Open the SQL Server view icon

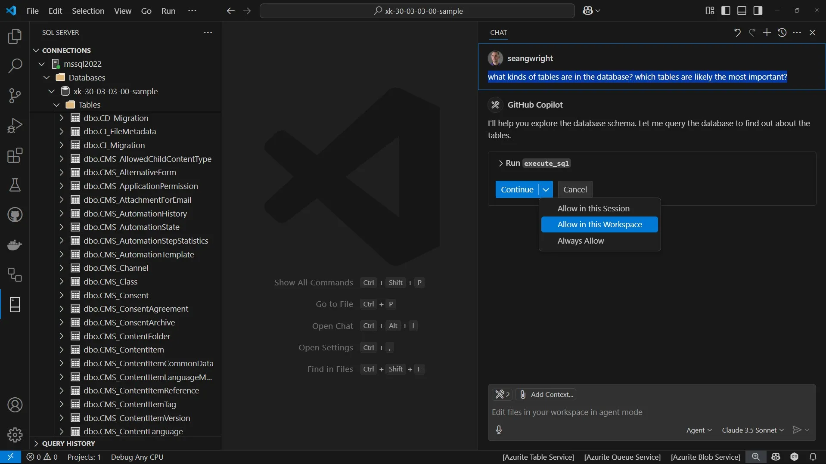pos(15,304)
